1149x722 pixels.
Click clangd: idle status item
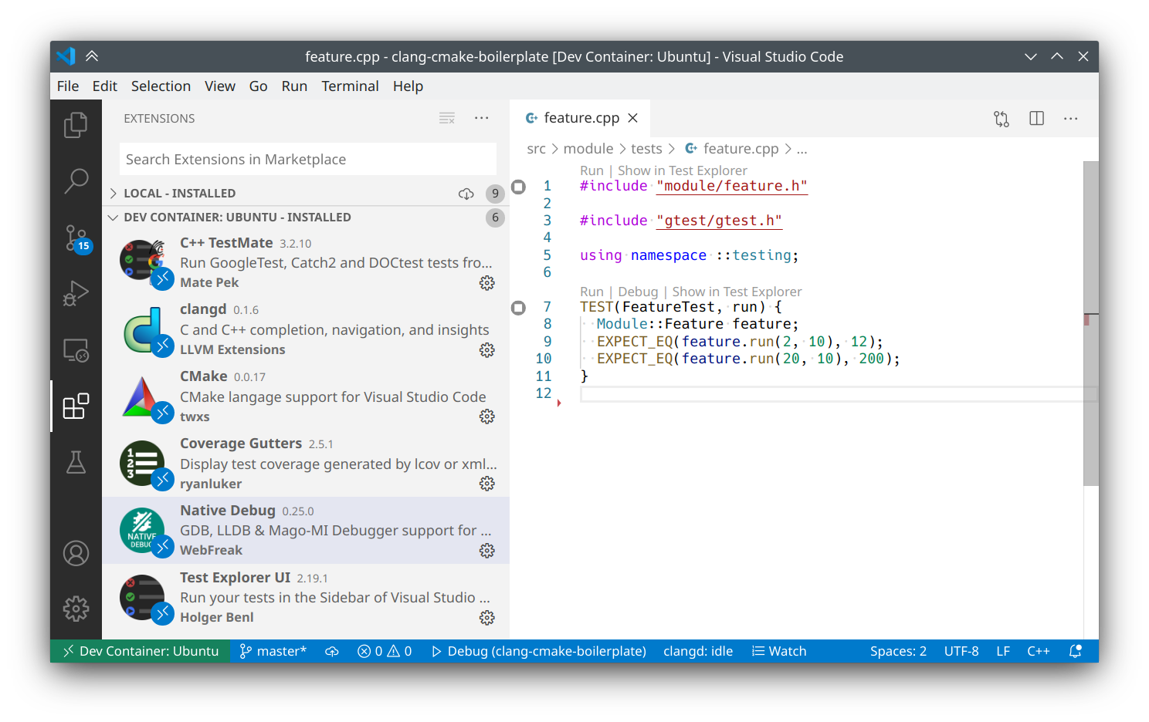point(698,651)
